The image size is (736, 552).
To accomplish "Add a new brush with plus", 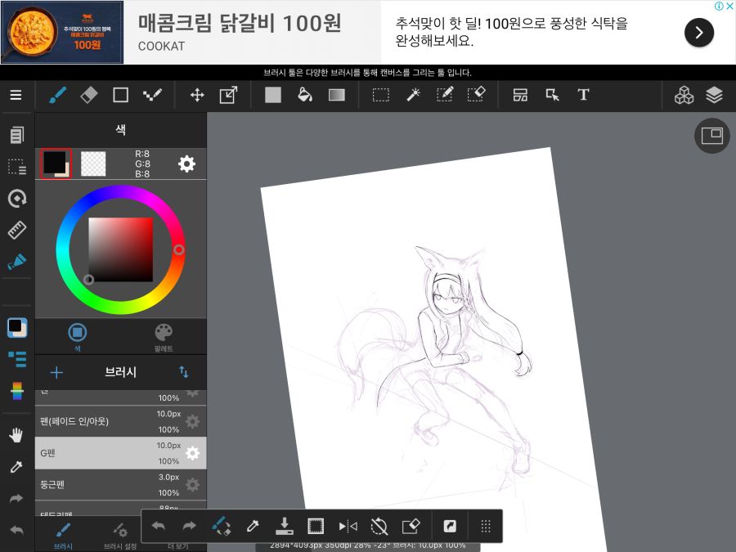I will [x=56, y=373].
